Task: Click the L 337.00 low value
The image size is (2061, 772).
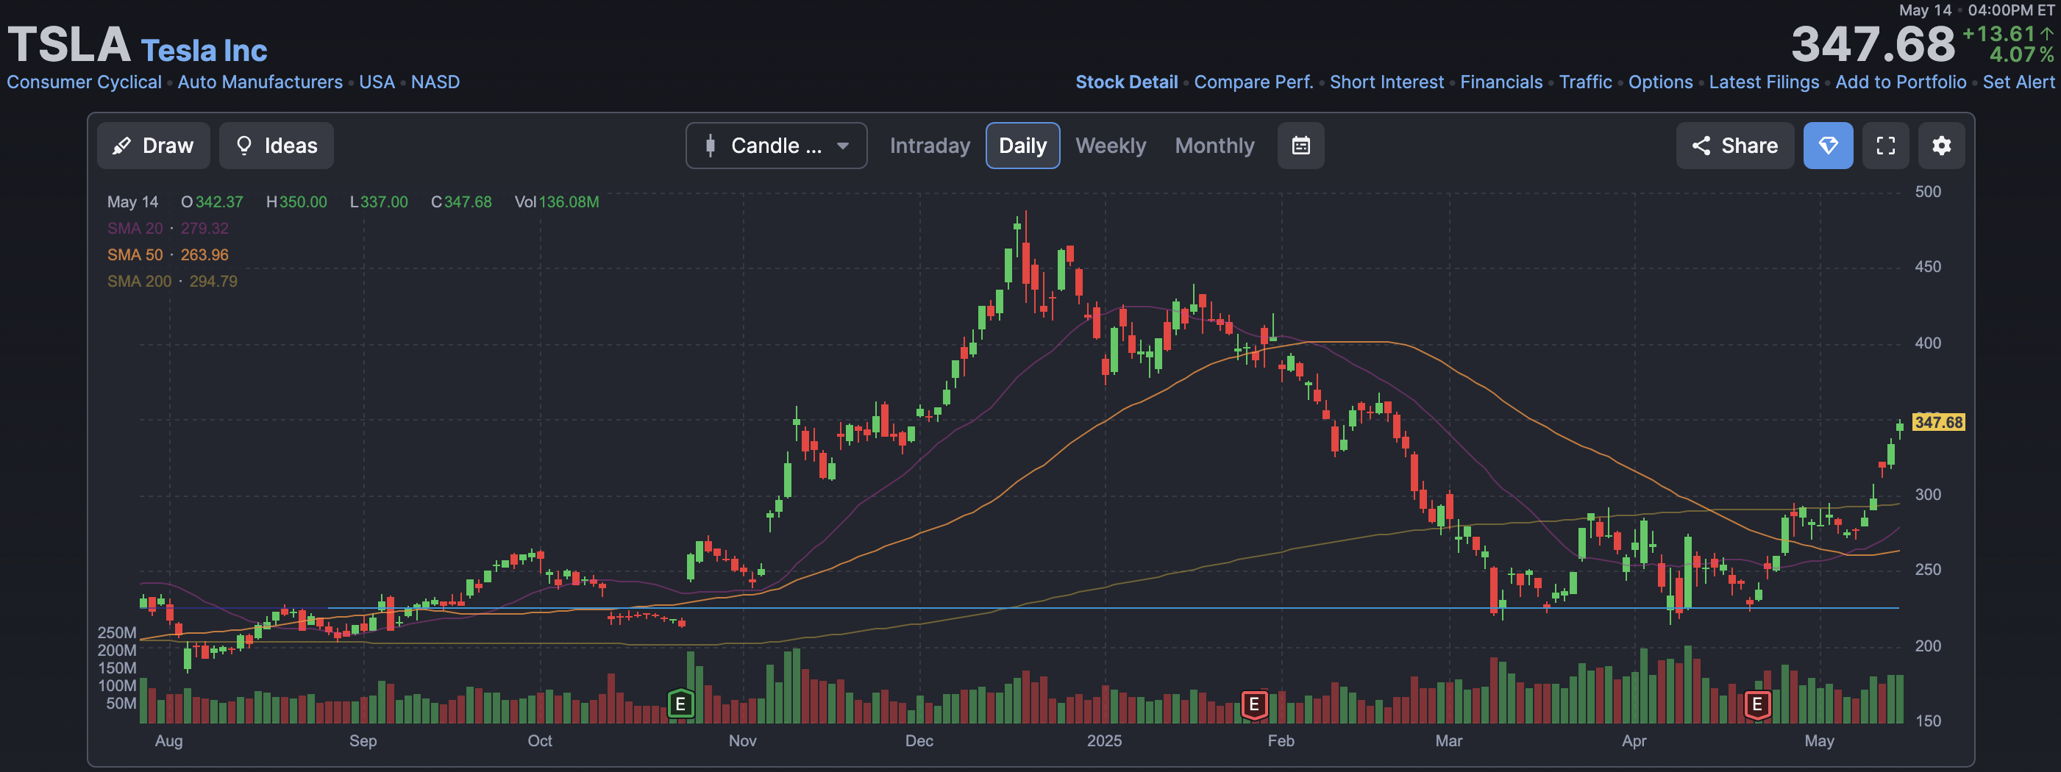Action: click(380, 201)
